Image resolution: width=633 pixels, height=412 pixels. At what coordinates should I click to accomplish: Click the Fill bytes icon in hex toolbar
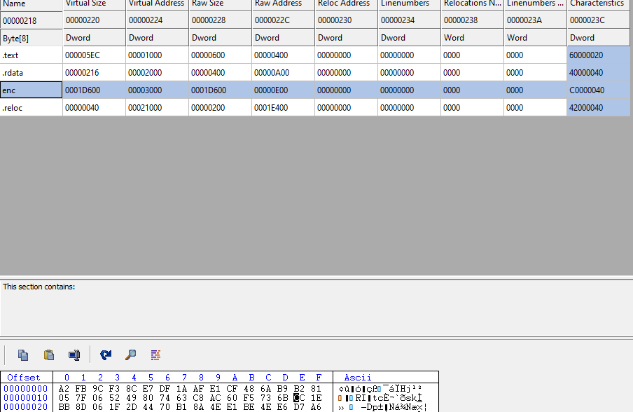[x=155, y=355]
